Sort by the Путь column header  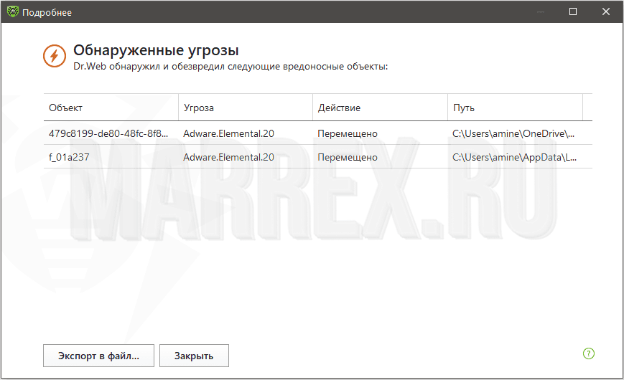(516, 108)
